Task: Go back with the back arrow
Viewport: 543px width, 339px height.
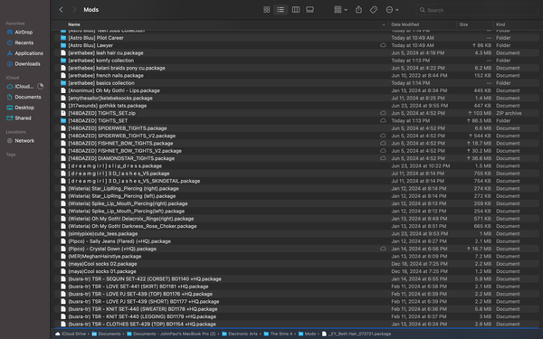Action: [x=61, y=10]
